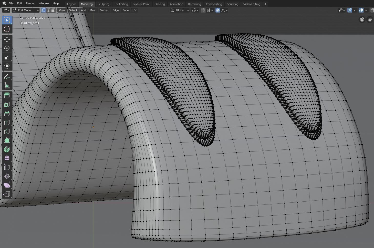Toggle X-ray at viewport header edge

(372, 10)
